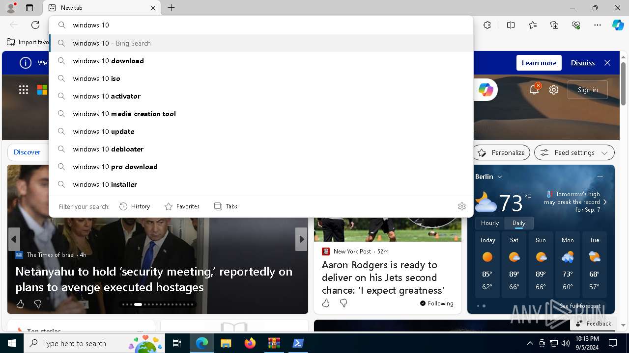Open a new tab with plus icon
This screenshot has width=629, height=353.
[171, 8]
